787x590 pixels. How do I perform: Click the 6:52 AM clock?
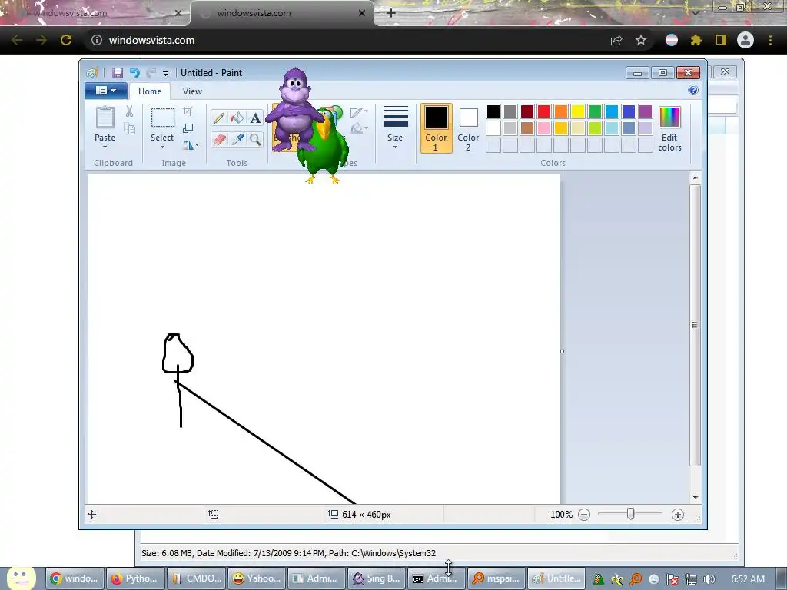(x=748, y=579)
